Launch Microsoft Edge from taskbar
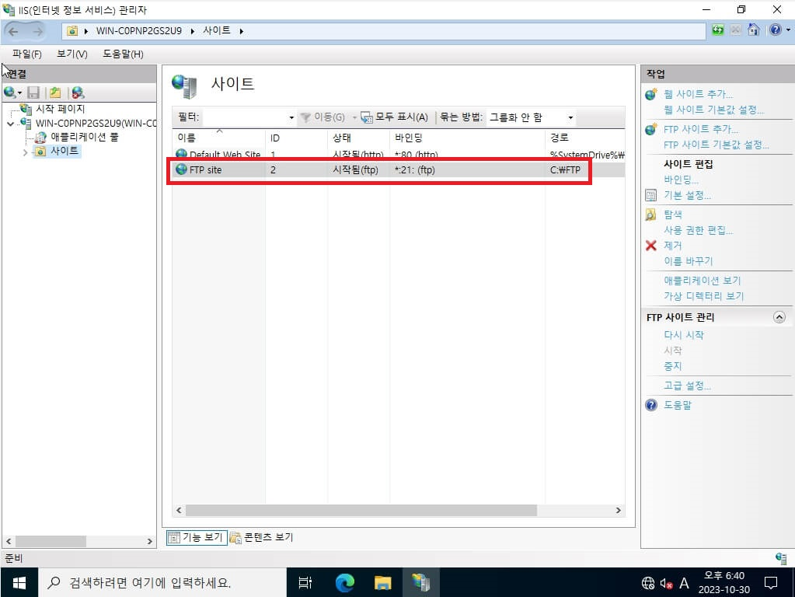The image size is (795, 597). (x=345, y=583)
